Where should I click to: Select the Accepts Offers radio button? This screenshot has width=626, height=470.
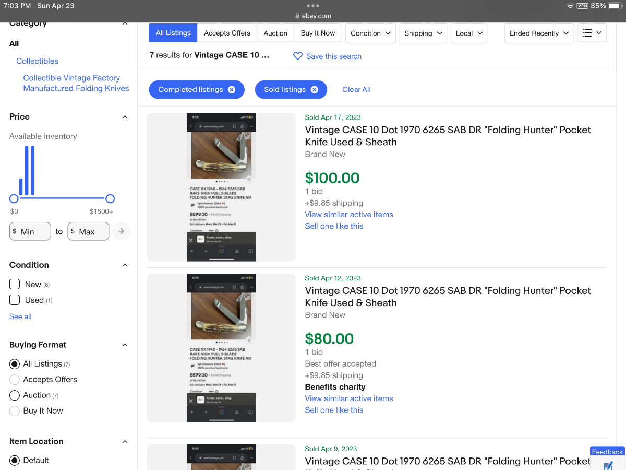[15, 380]
